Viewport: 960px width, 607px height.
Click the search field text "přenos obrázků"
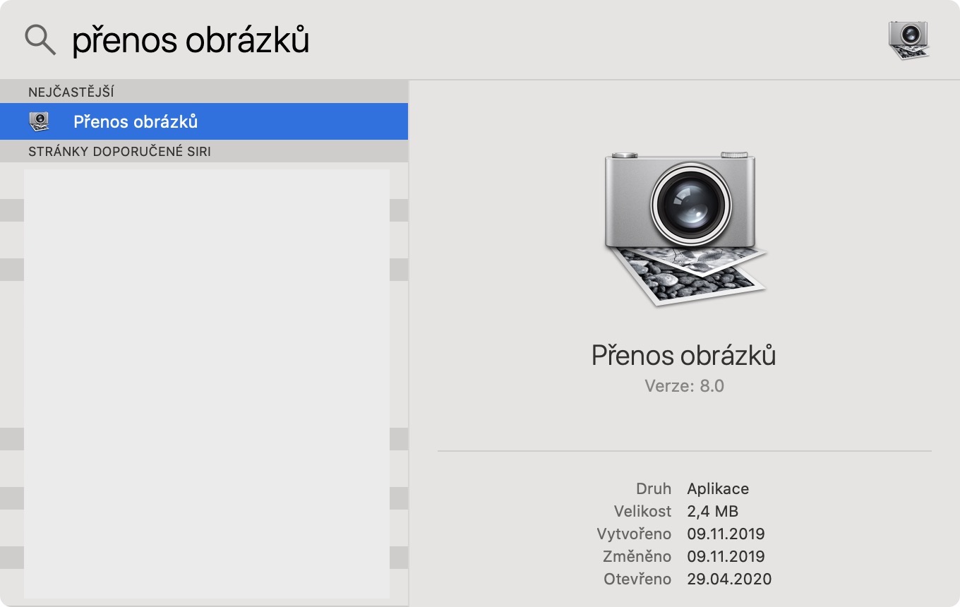(x=191, y=41)
